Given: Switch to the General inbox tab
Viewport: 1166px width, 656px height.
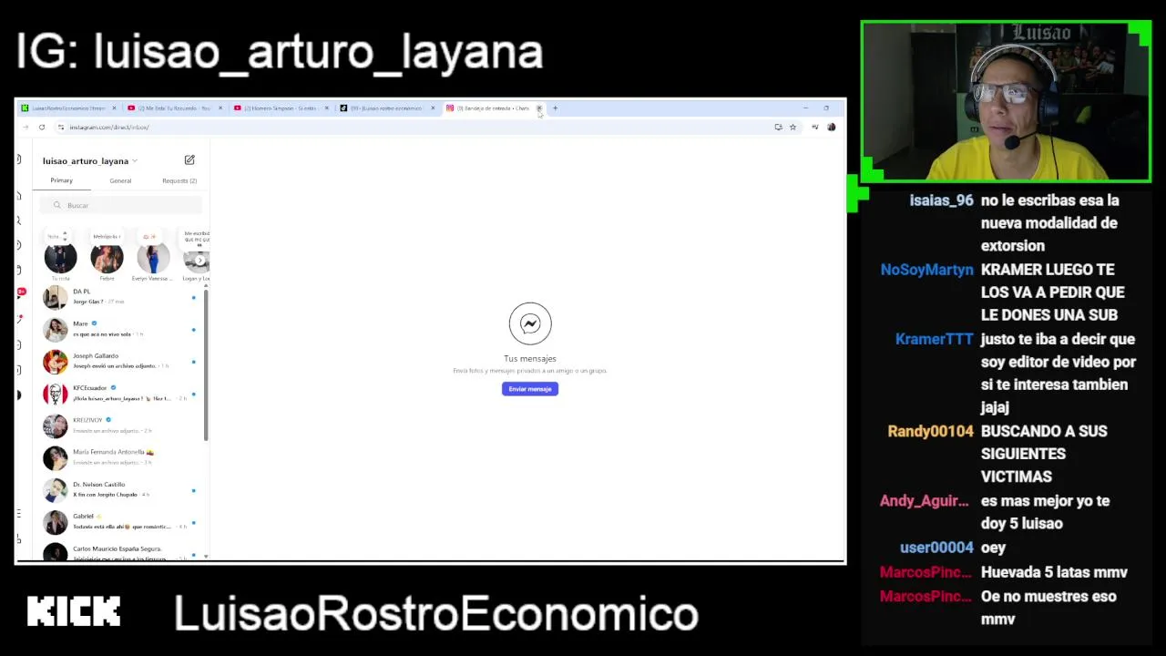Looking at the screenshot, I should pyautogui.click(x=120, y=180).
